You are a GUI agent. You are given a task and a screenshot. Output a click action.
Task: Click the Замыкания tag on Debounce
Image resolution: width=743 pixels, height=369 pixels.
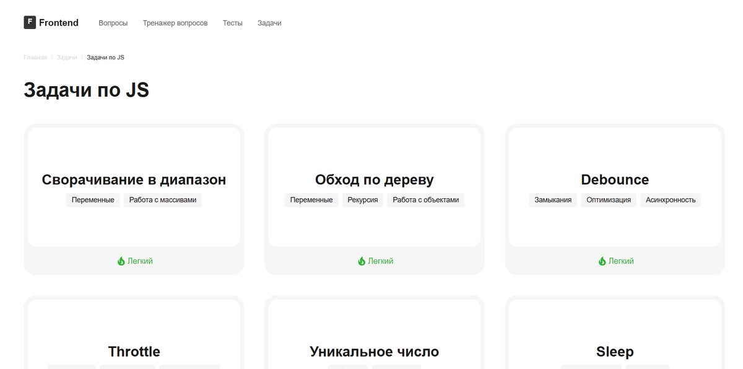pos(553,200)
